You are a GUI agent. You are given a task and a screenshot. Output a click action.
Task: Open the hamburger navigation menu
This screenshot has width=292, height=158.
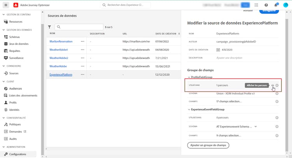(x=6, y=5)
